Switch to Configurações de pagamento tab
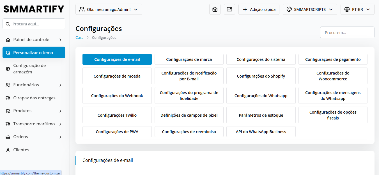Image resolution: width=379 pixels, height=175 pixels. (333, 59)
